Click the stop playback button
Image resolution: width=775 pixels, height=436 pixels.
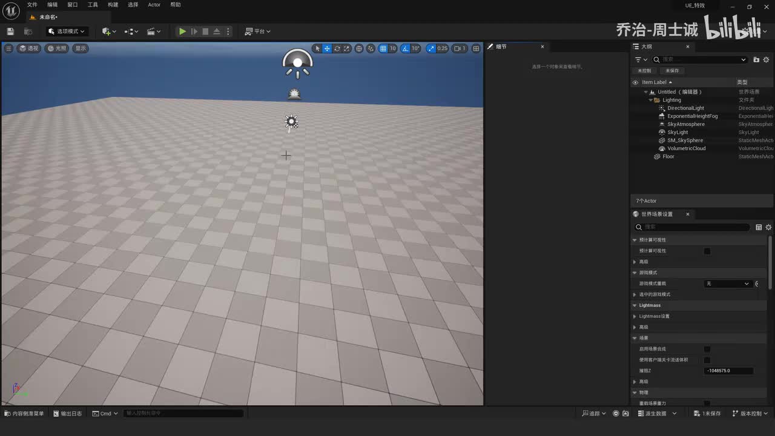point(205,31)
